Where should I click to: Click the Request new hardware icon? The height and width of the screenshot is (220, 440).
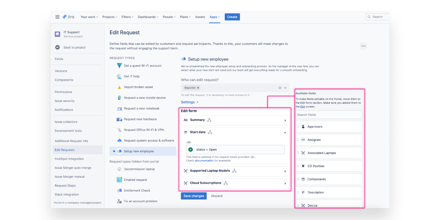coord(119,119)
